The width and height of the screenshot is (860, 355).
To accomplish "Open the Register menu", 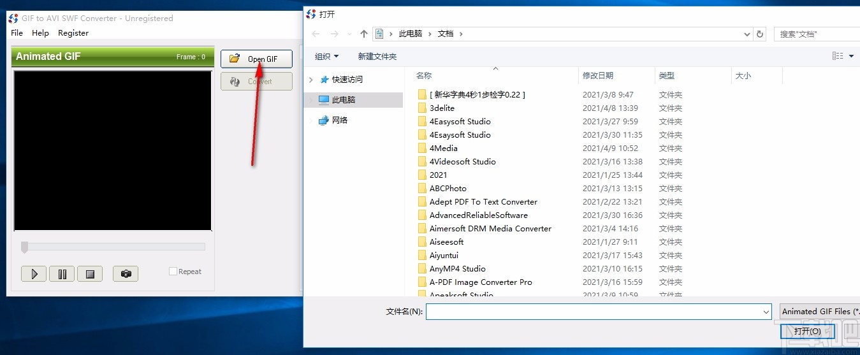I will (x=73, y=33).
